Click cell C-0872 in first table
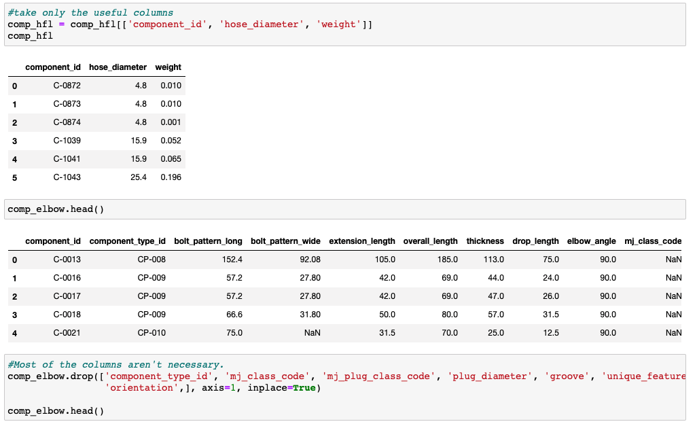The width and height of the screenshot is (697, 426). click(x=67, y=86)
